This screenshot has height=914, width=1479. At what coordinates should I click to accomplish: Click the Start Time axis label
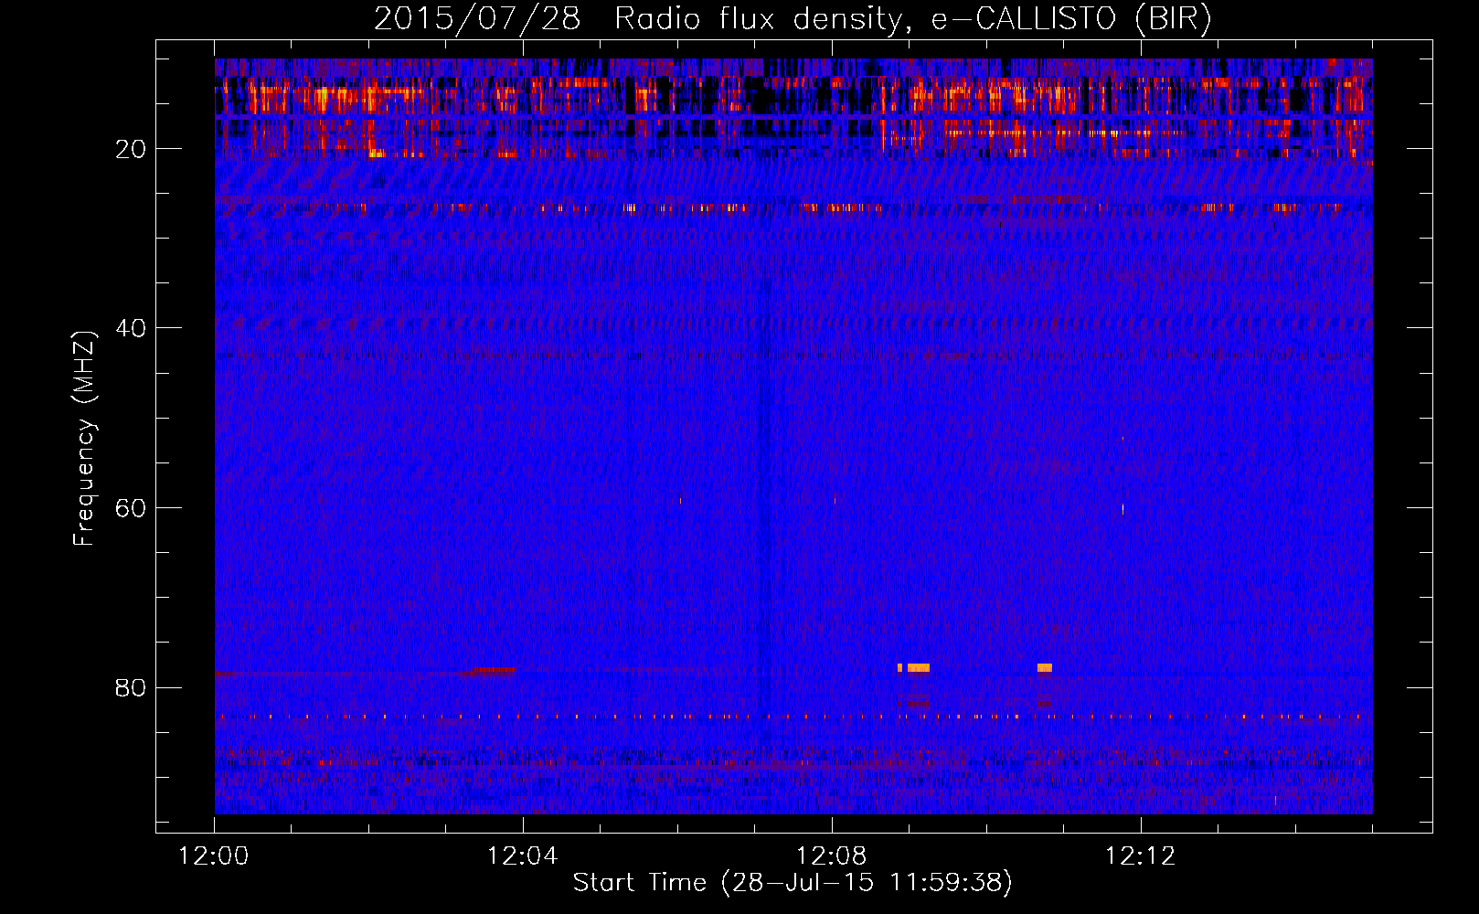click(x=793, y=882)
